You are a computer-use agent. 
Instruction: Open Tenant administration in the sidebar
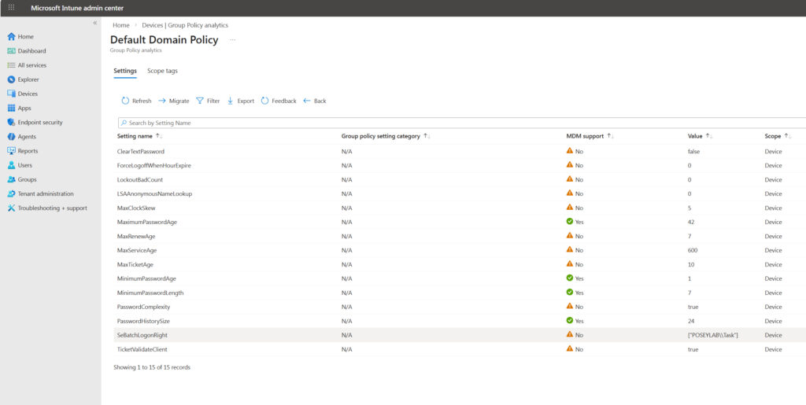coord(41,194)
